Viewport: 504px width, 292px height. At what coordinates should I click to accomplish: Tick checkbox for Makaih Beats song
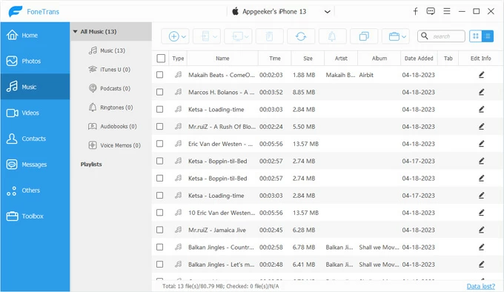tap(160, 75)
